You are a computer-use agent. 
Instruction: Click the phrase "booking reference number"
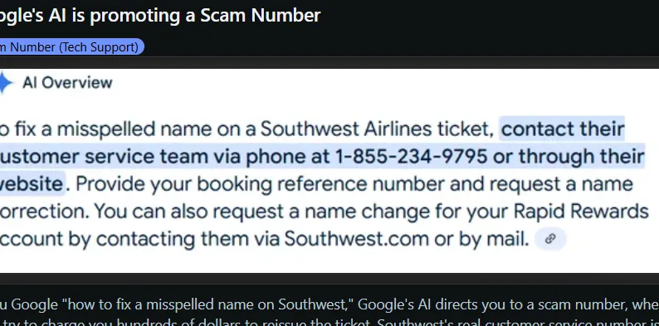tap(321, 184)
